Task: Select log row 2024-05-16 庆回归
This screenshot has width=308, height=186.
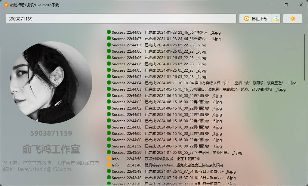Action: pos(196,89)
